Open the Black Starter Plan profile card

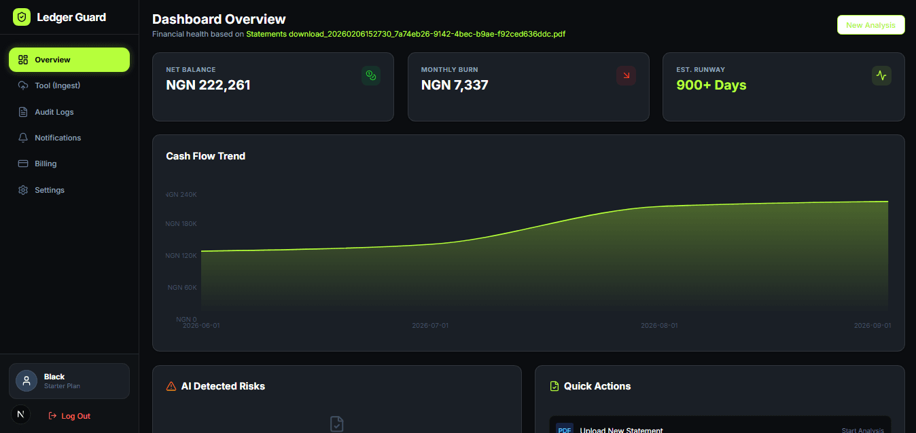(x=69, y=381)
